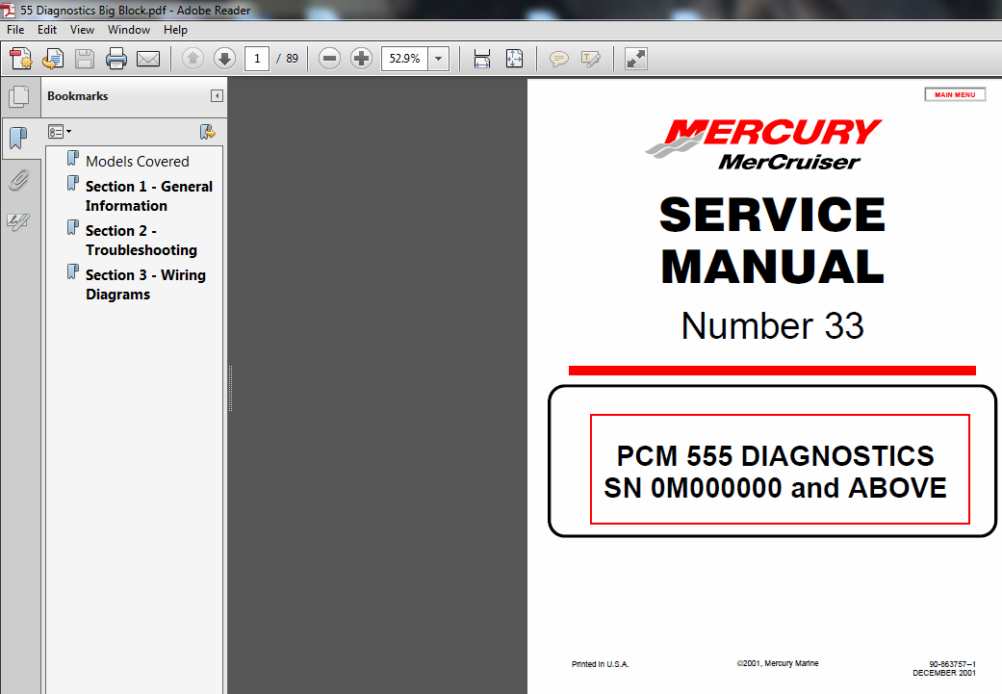Send the file by email via the envelope icon
This screenshot has height=694, width=1002.
148,59
